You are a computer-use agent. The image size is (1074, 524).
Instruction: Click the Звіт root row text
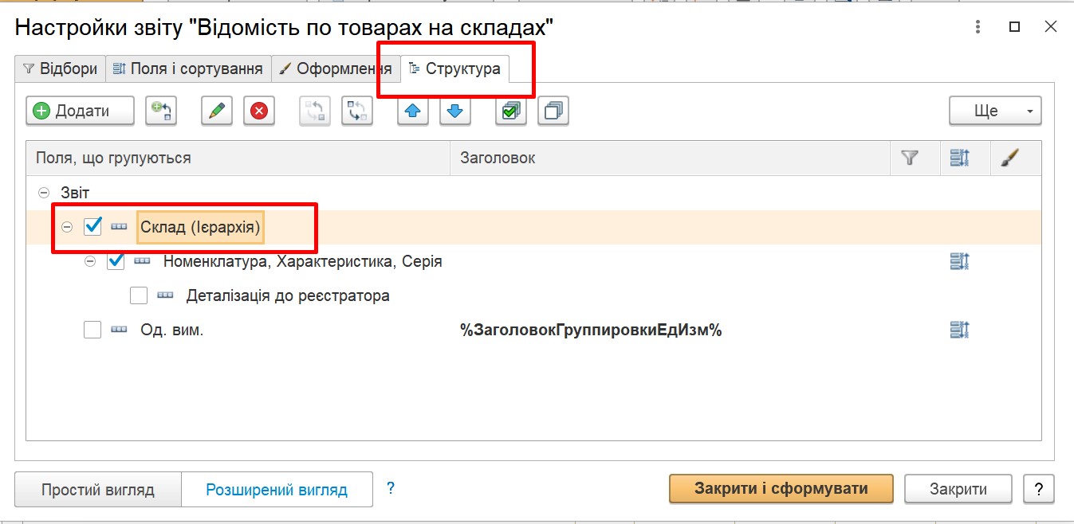click(x=75, y=193)
